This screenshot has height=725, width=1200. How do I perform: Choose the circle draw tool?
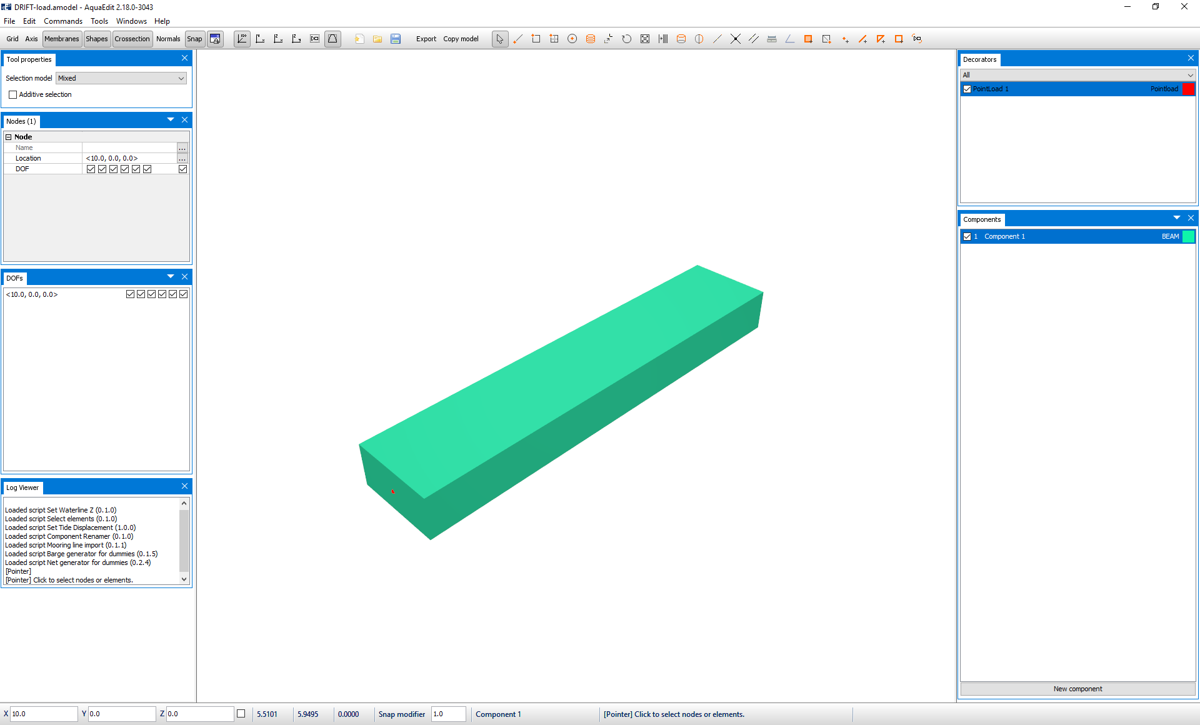pyautogui.click(x=572, y=39)
